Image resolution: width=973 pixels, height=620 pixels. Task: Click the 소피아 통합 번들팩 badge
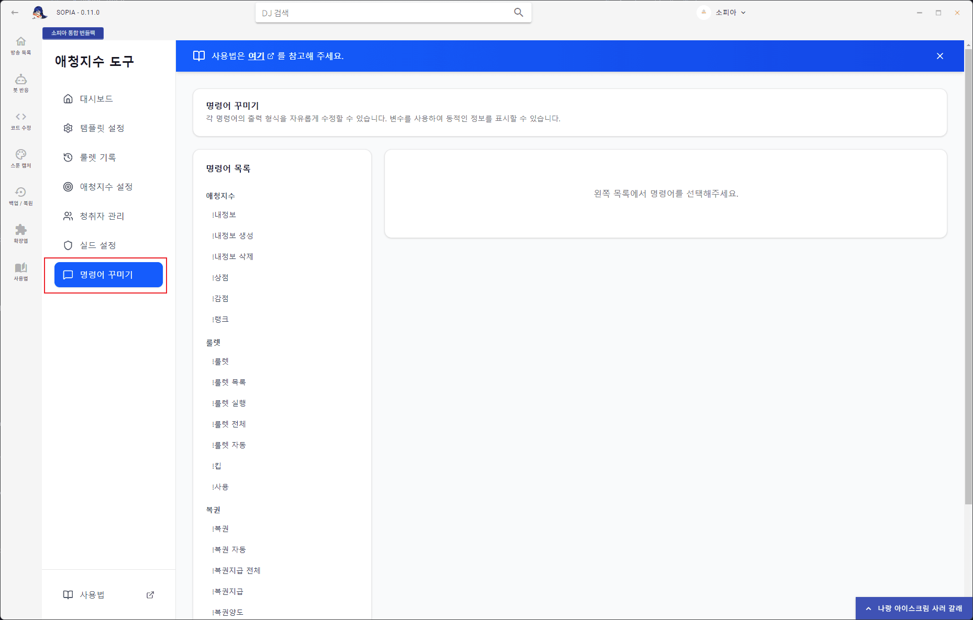tap(74, 32)
